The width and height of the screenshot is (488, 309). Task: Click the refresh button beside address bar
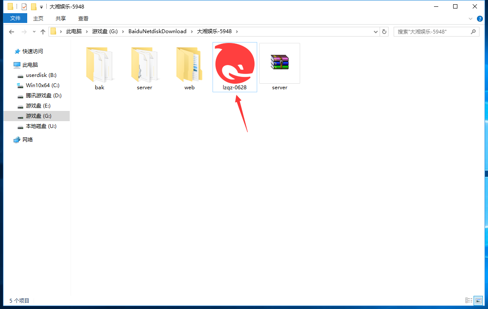point(384,31)
